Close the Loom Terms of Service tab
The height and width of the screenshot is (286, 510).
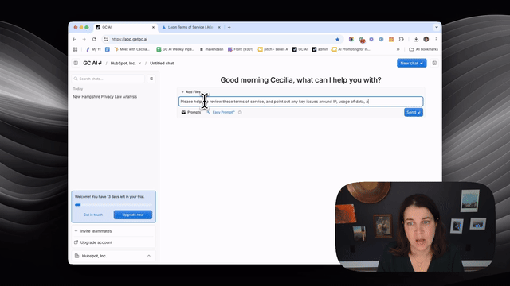219,27
